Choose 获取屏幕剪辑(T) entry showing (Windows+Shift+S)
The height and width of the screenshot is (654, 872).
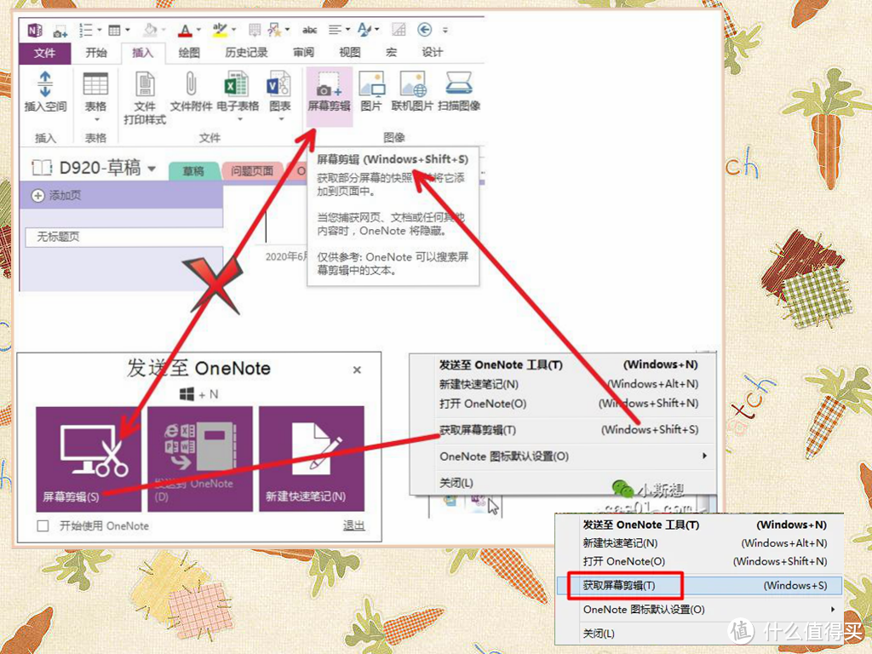pyautogui.click(x=568, y=430)
